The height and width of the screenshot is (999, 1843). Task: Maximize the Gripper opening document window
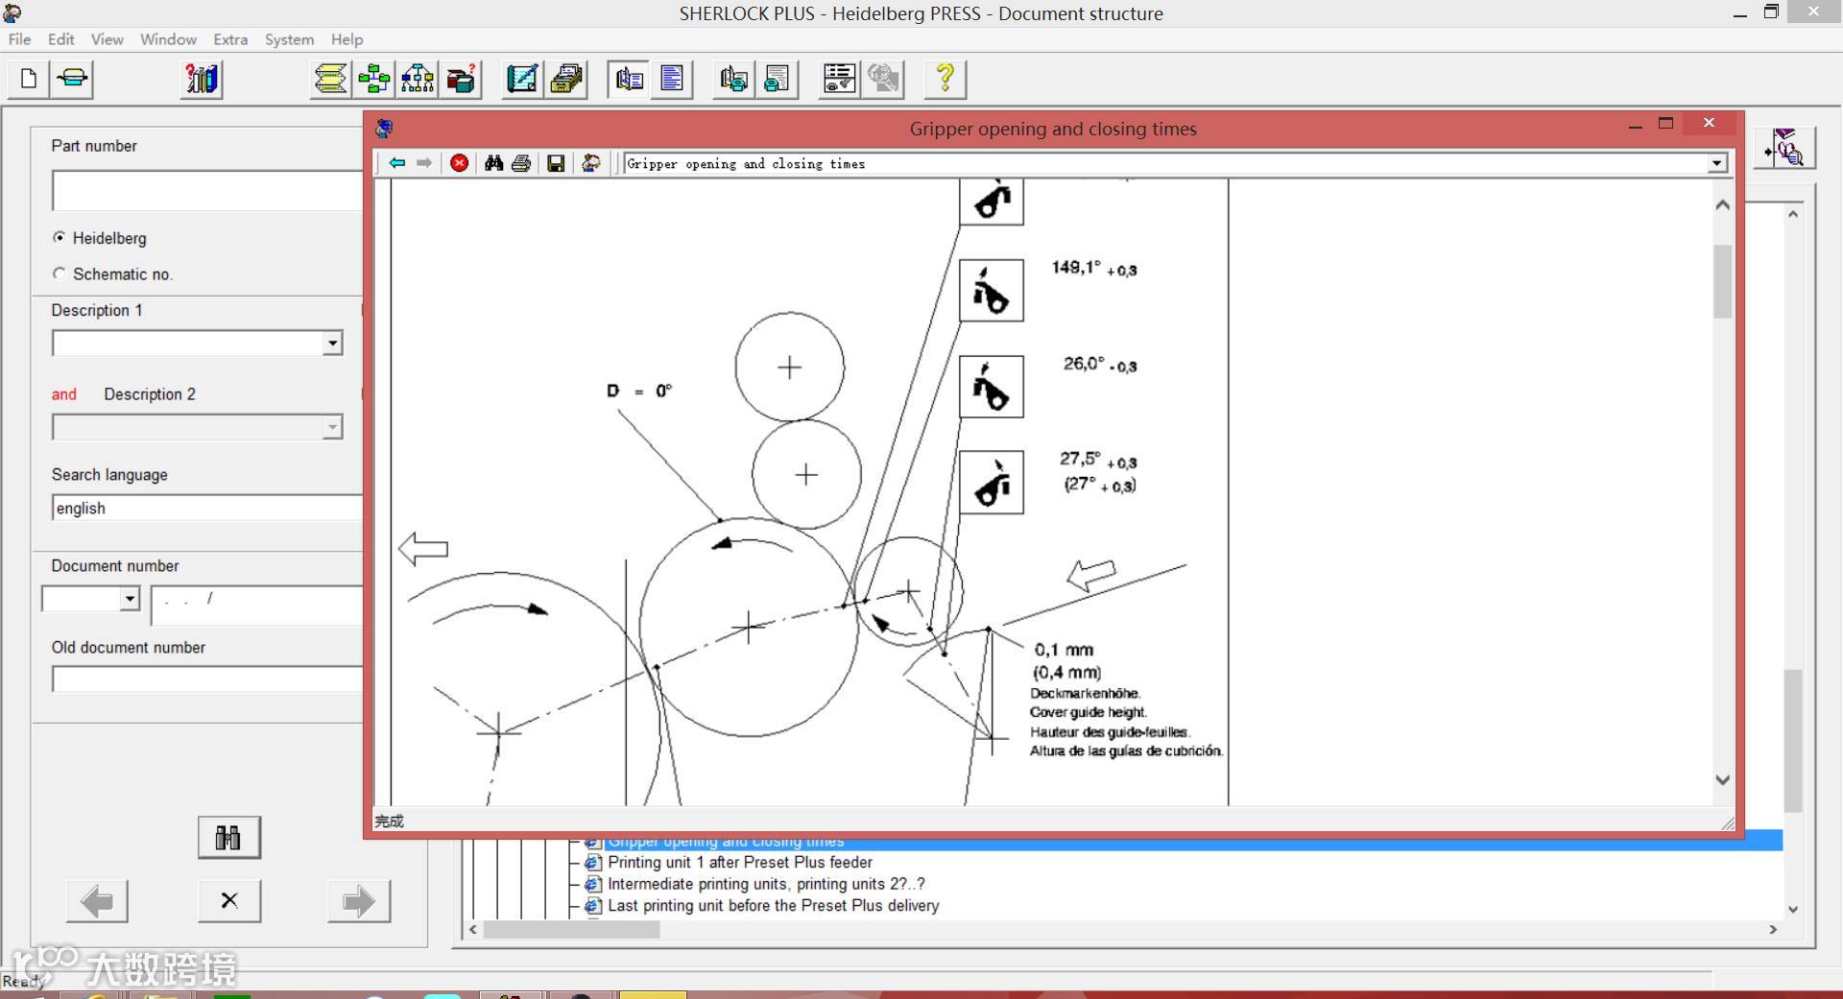point(1666,123)
